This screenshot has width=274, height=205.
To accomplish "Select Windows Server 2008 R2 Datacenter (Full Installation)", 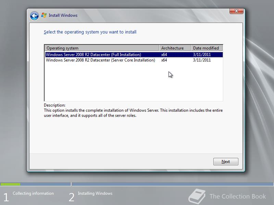I will (134, 55).
